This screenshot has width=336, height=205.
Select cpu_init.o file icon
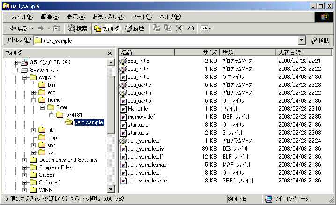123,77
